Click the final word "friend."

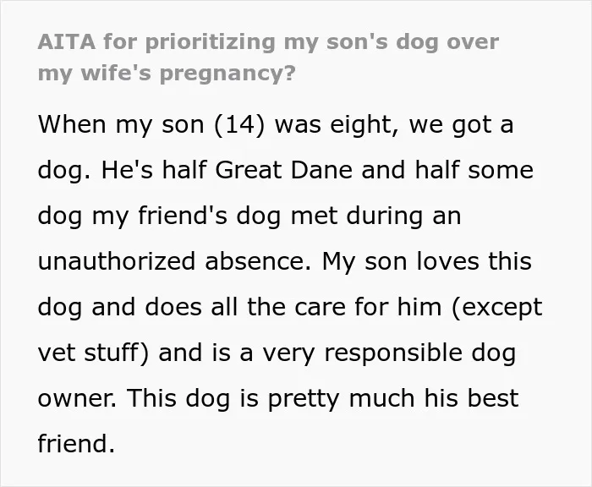[76, 444]
